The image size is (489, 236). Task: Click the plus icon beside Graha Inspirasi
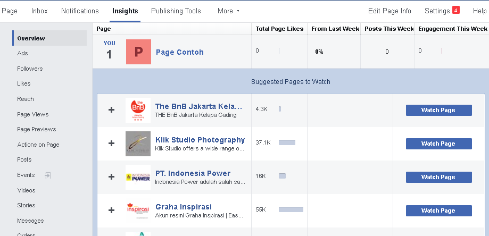pos(111,210)
